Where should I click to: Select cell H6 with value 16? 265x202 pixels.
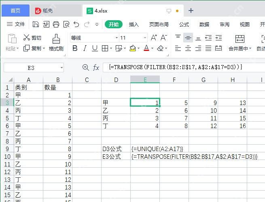pos(232,126)
